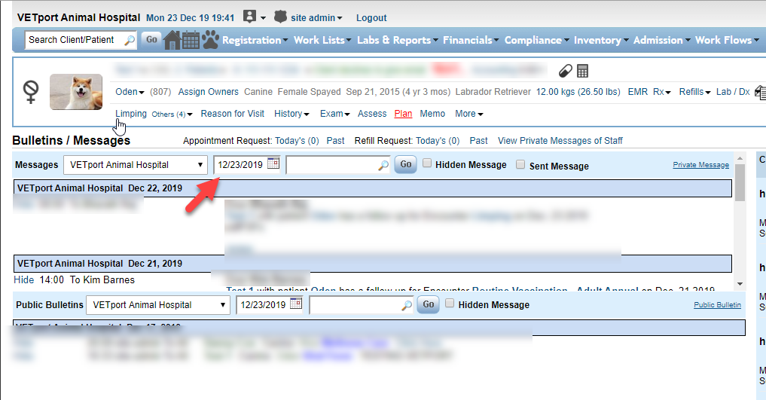766x400 pixels.
Task: Toggle the Sent Message checkbox
Action: tap(520, 164)
